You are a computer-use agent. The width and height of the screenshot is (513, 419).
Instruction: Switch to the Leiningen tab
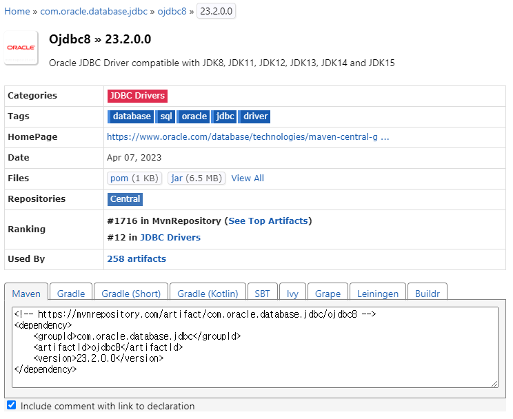[x=378, y=293]
